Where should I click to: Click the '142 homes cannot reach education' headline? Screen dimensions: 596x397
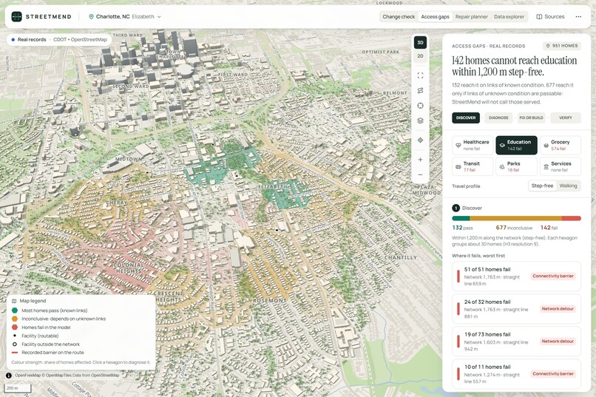[x=514, y=66]
